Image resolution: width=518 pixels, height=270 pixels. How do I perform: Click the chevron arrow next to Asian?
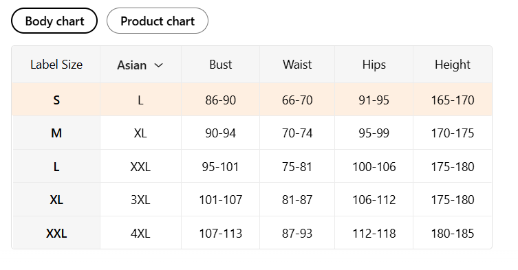pos(159,65)
